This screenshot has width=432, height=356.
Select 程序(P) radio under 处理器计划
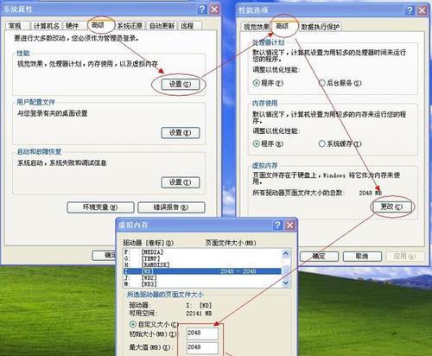(268, 83)
